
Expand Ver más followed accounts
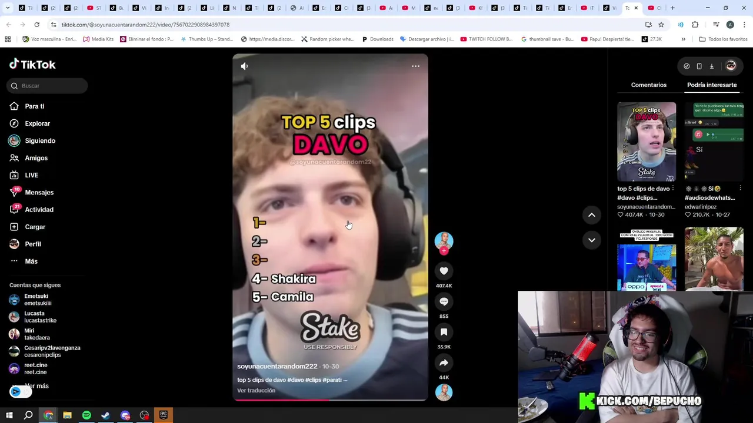36,386
